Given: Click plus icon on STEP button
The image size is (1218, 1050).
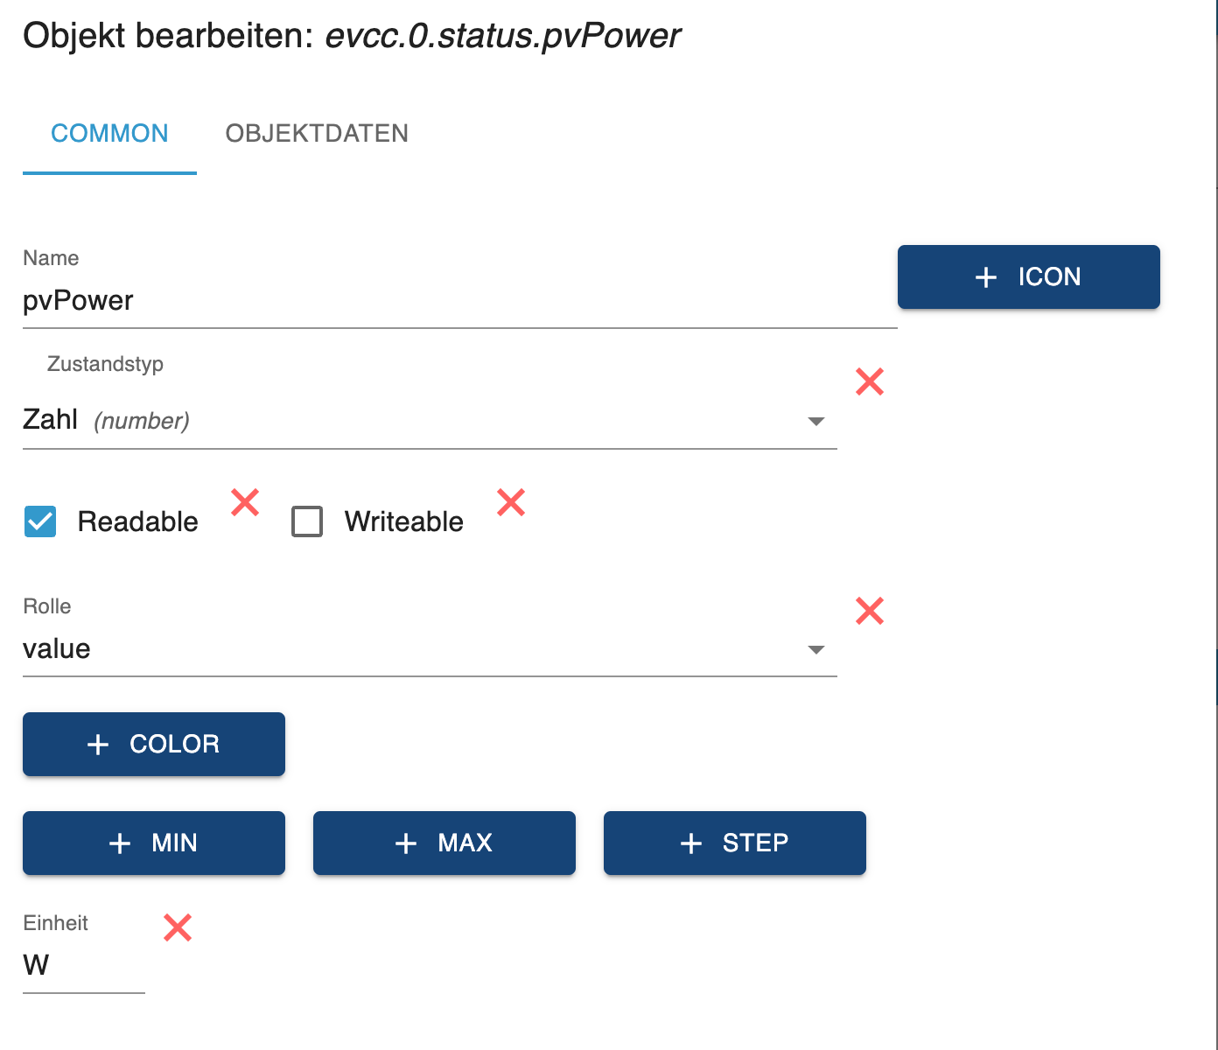Looking at the screenshot, I should click(x=691, y=843).
